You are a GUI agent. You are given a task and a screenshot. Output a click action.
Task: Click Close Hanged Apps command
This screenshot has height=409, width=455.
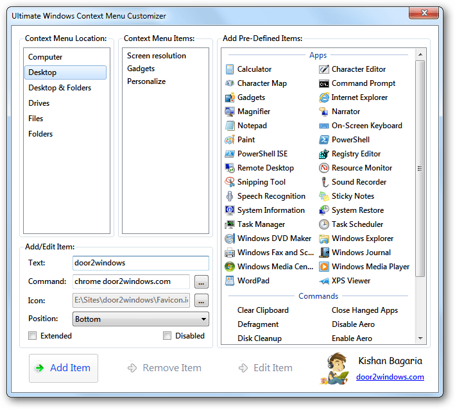click(365, 310)
